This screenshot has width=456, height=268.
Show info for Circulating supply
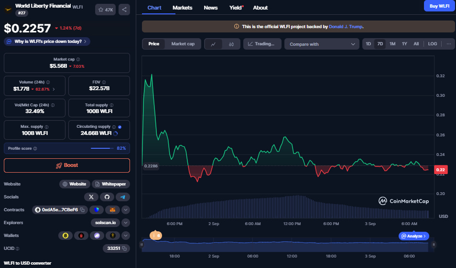114,127
